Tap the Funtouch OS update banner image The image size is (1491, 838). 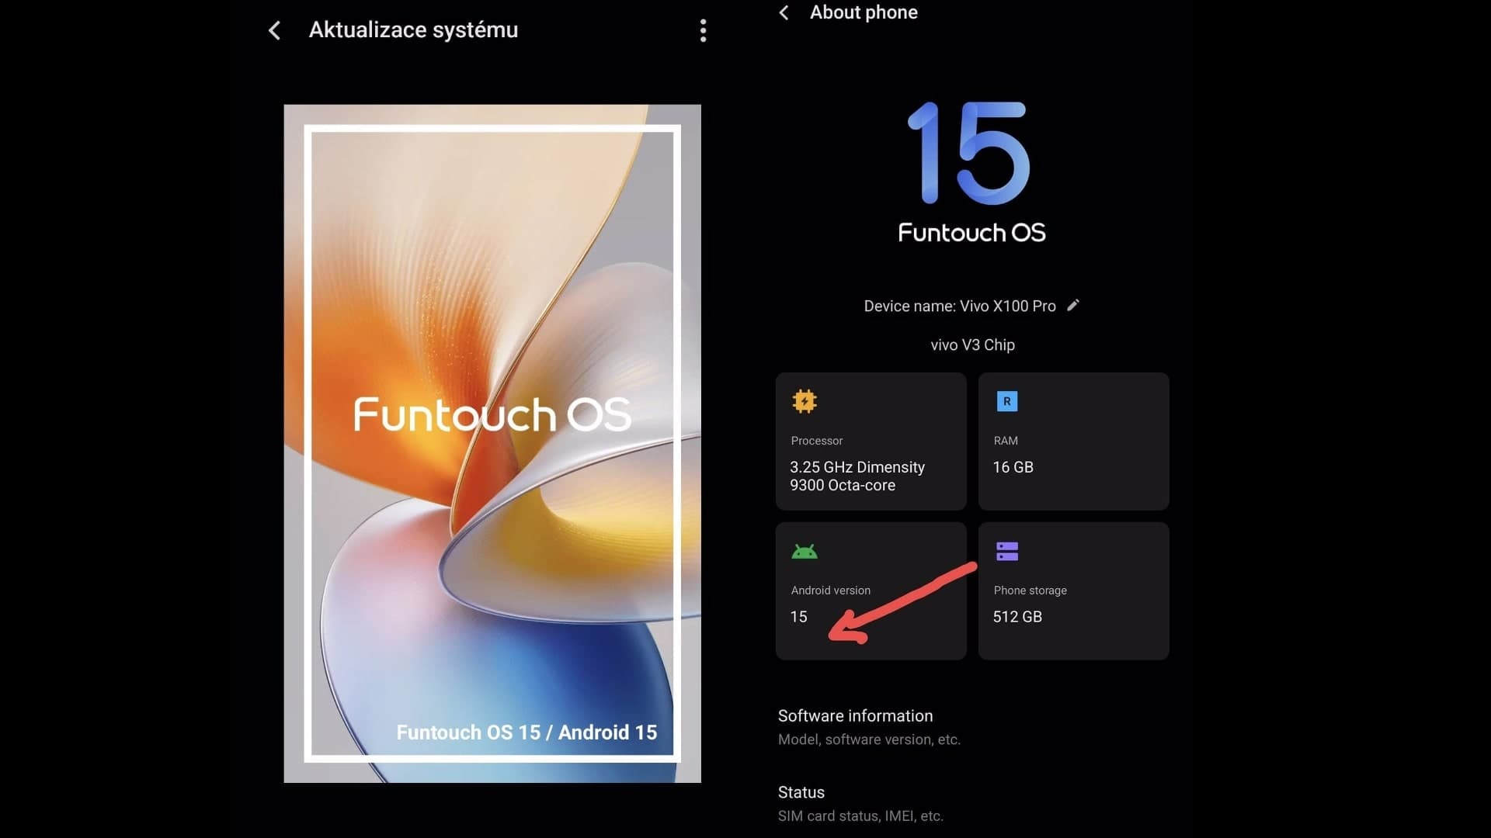tap(492, 443)
